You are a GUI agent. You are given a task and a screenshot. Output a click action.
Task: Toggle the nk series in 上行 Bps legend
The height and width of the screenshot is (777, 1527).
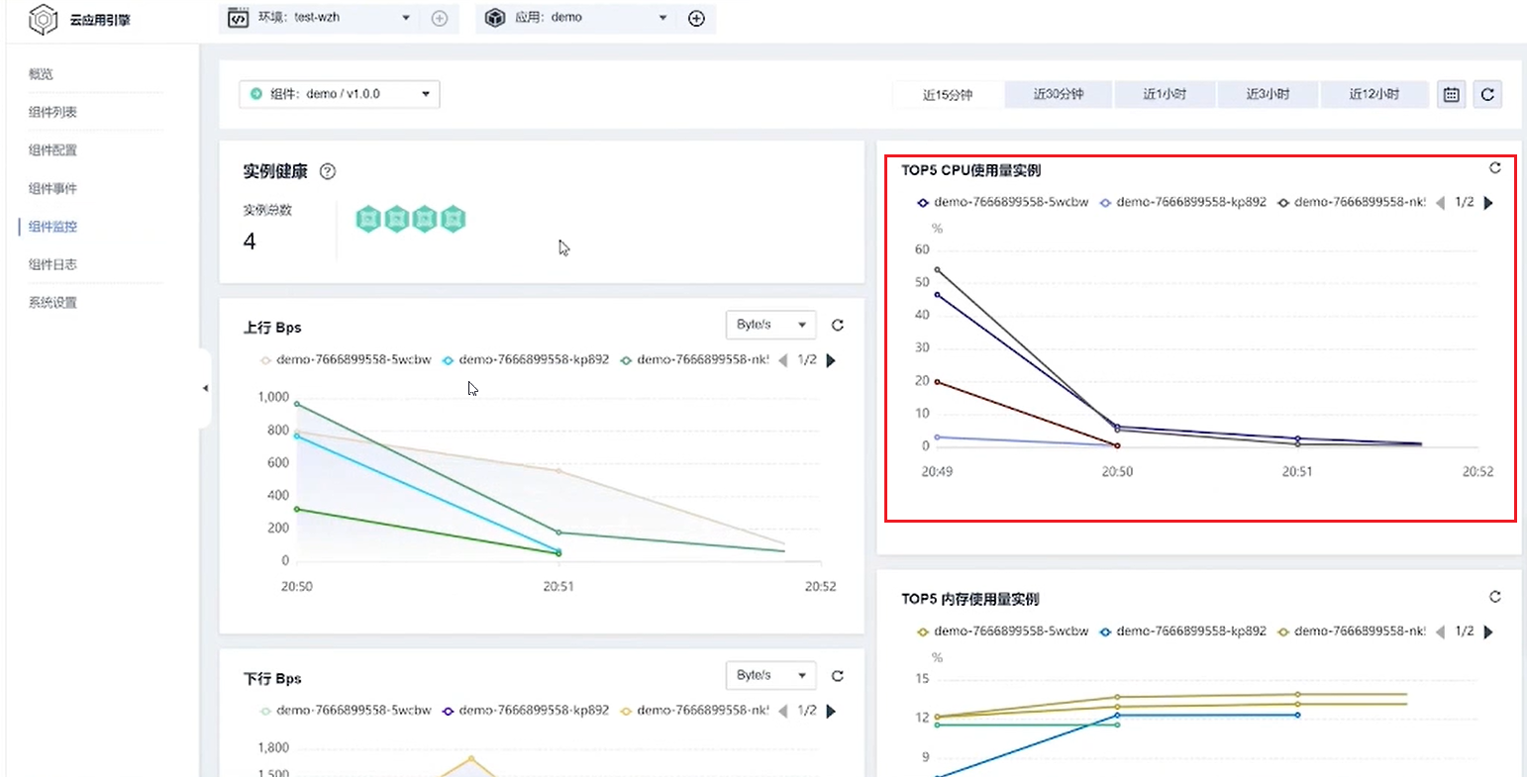click(694, 360)
